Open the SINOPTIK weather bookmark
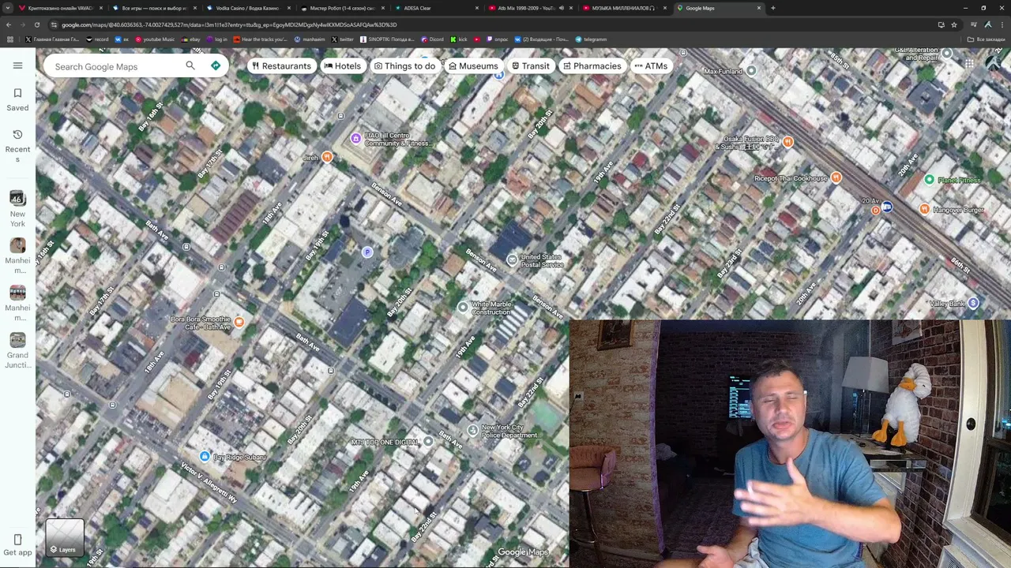The image size is (1011, 568). point(388,39)
